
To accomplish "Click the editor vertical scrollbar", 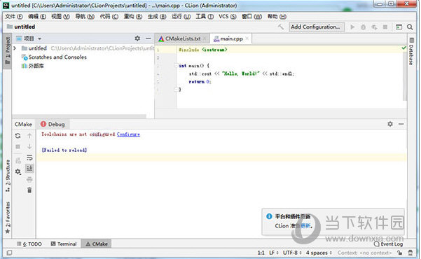I will coord(404,77).
